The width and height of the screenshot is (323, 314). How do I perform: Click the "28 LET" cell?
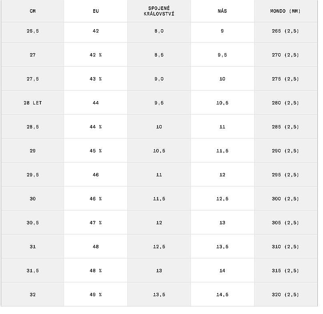[32, 103]
